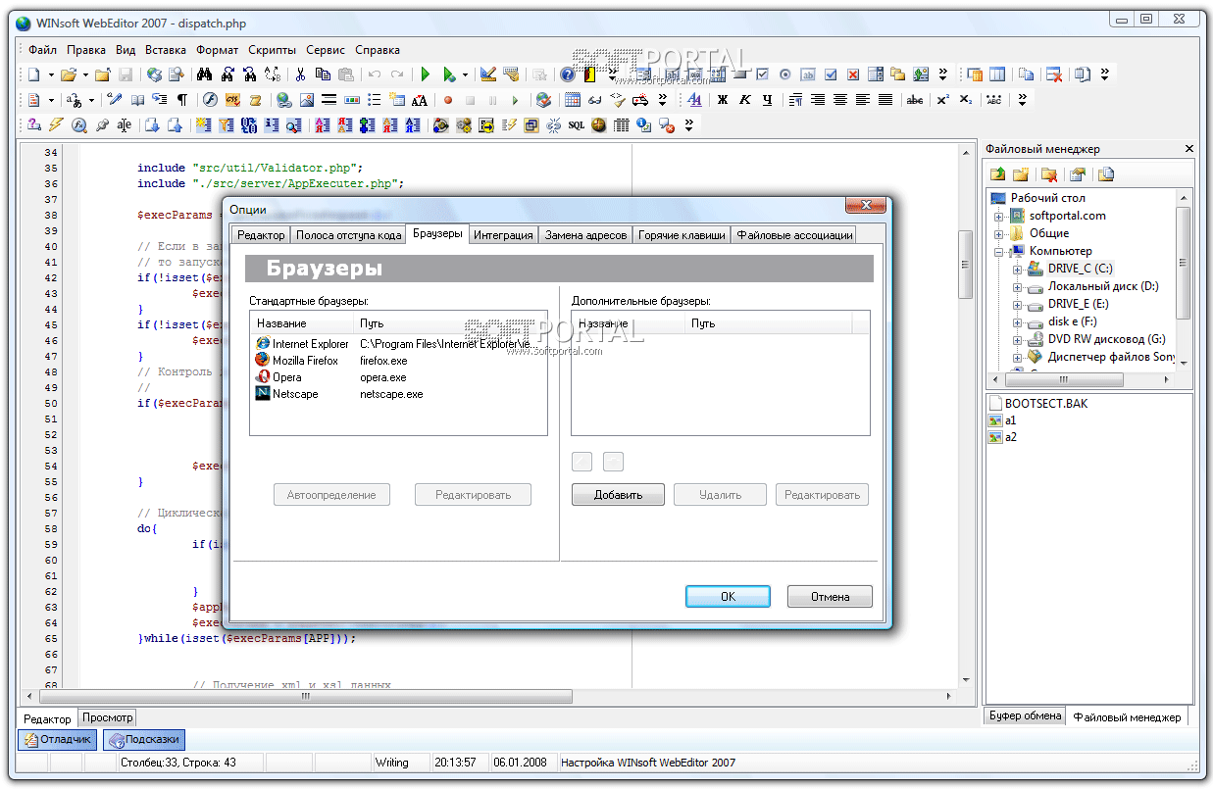Click the green Run arrow icon
Image resolution: width=1213 pixels, height=789 pixels.
pyautogui.click(x=425, y=74)
